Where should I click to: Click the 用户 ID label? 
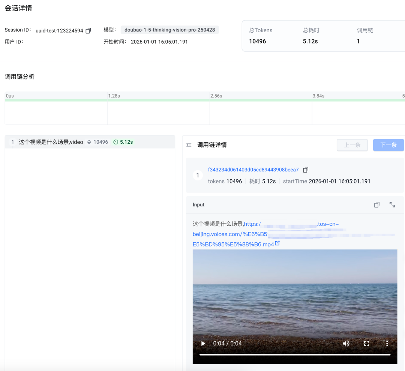point(14,42)
